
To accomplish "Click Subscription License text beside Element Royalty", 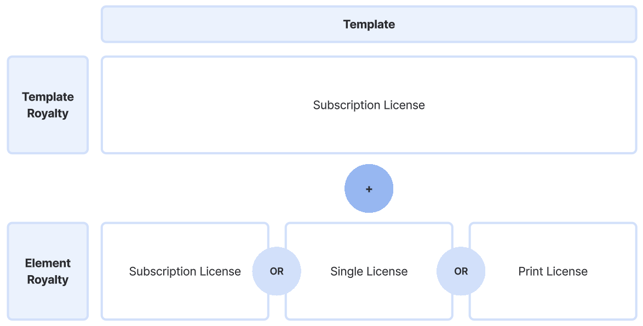I will tap(185, 271).
